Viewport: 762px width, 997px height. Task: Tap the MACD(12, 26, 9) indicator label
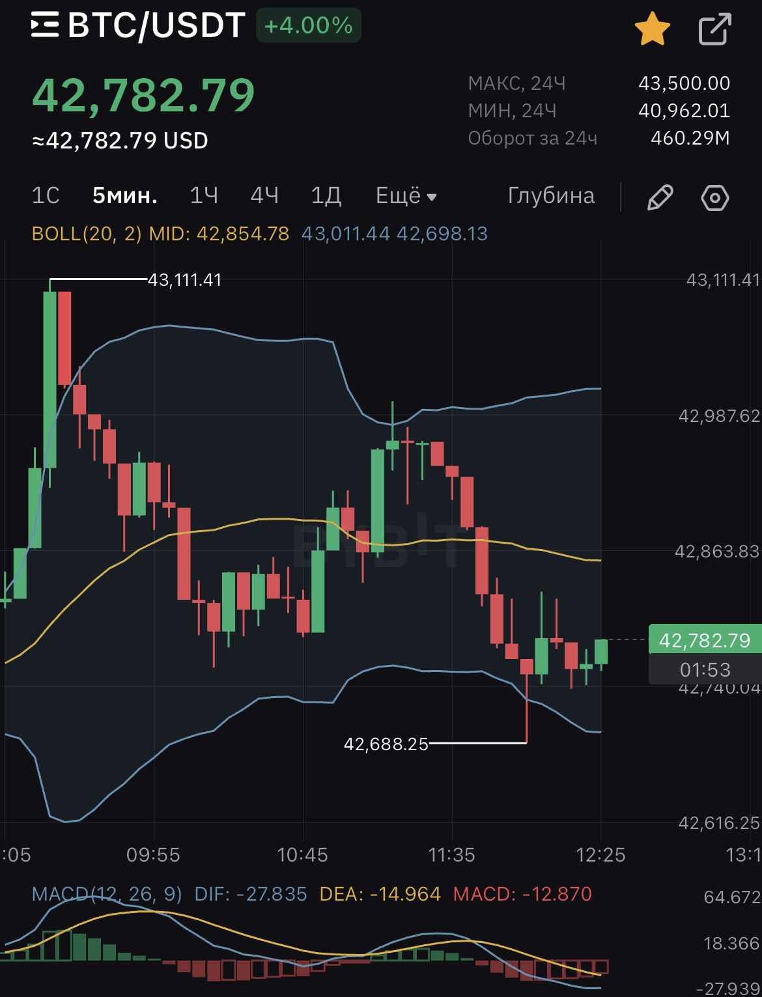pyautogui.click(x=107, y=894)
